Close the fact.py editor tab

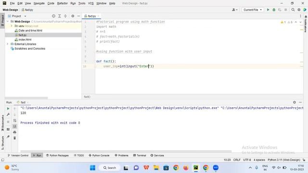pos(98,16)
